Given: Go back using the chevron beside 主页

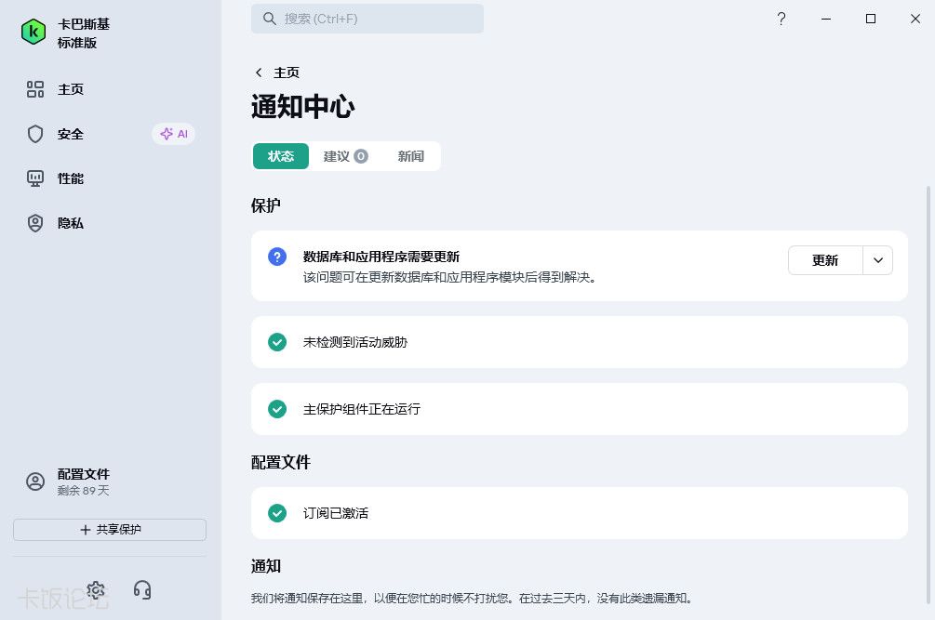Looking at the screenshot, I should (259, 73).
